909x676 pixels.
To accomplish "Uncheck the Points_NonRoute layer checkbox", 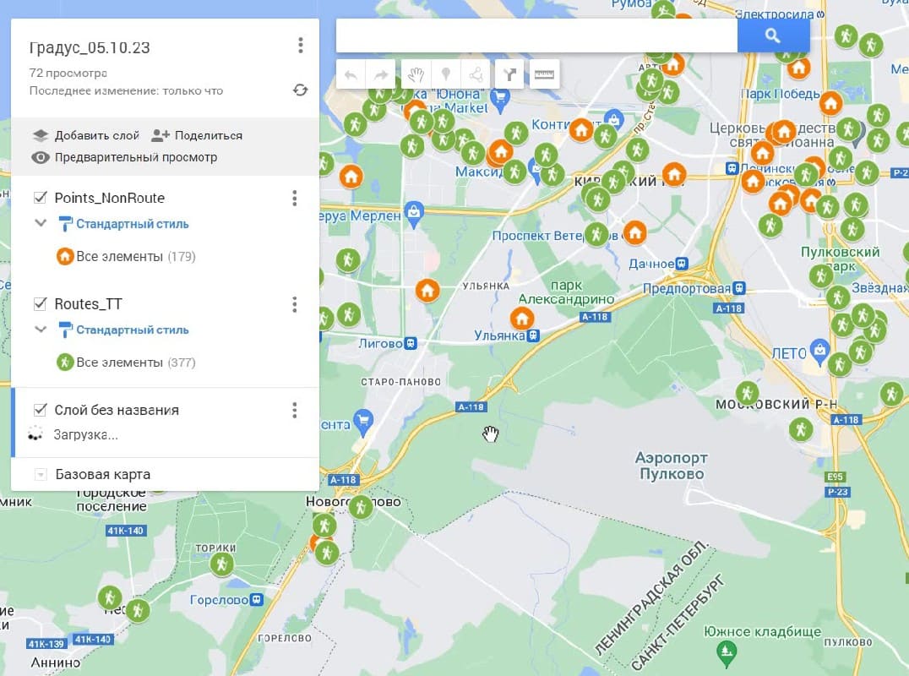I will 40,198.
